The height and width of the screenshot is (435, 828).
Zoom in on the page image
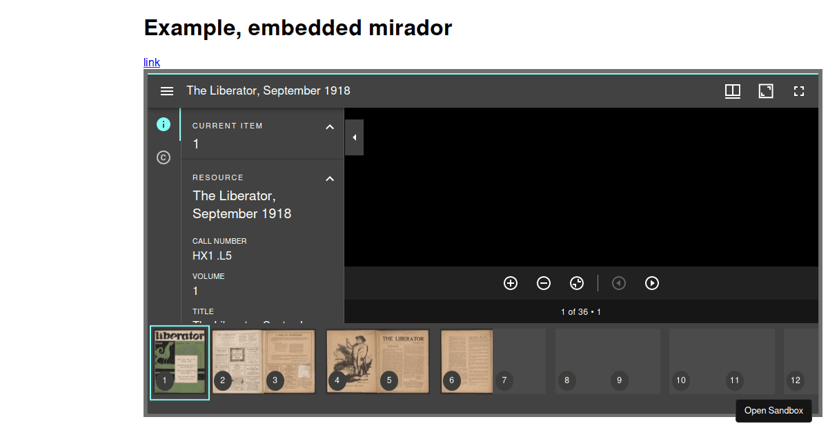[x=511, y=283]
